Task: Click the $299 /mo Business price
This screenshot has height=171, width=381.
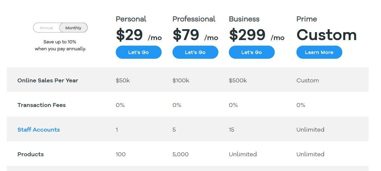Action: coord(257,35)
